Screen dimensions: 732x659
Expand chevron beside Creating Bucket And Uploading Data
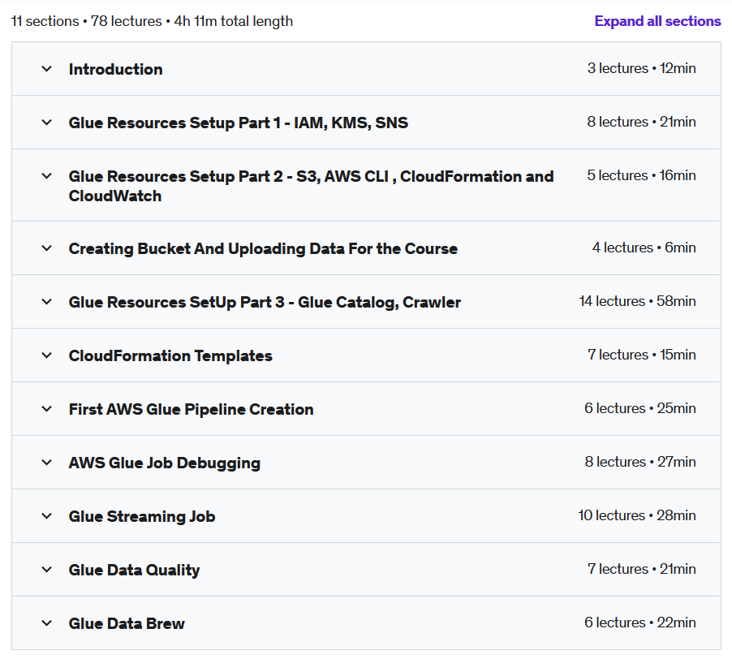pos(47,248)
